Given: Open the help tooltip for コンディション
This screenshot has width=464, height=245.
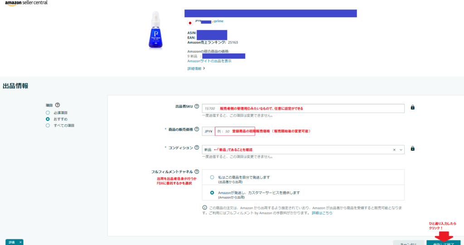Looking at the screenshot, I should pyautogui.click(x=197, y=147).
